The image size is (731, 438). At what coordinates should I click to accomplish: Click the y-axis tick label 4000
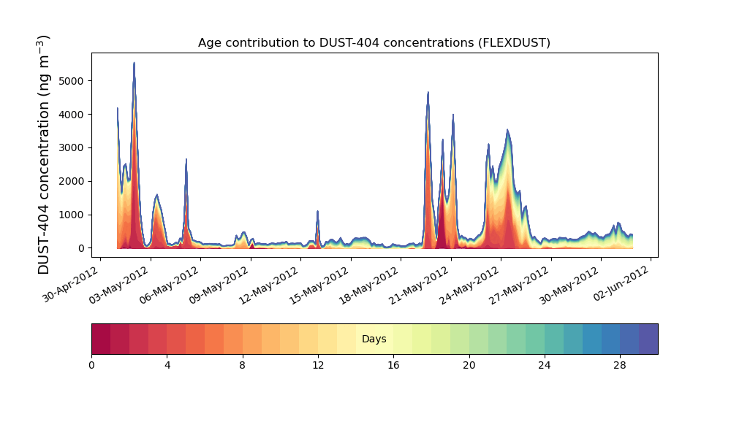[x=72, y=115]
